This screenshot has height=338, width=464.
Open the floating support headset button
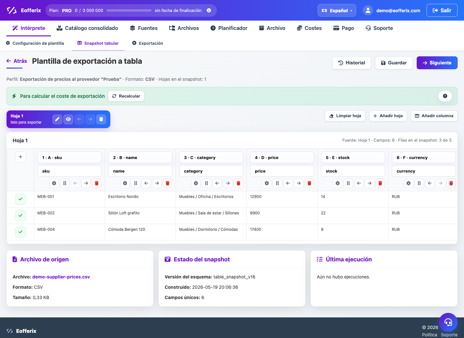(x=448, y=322)
